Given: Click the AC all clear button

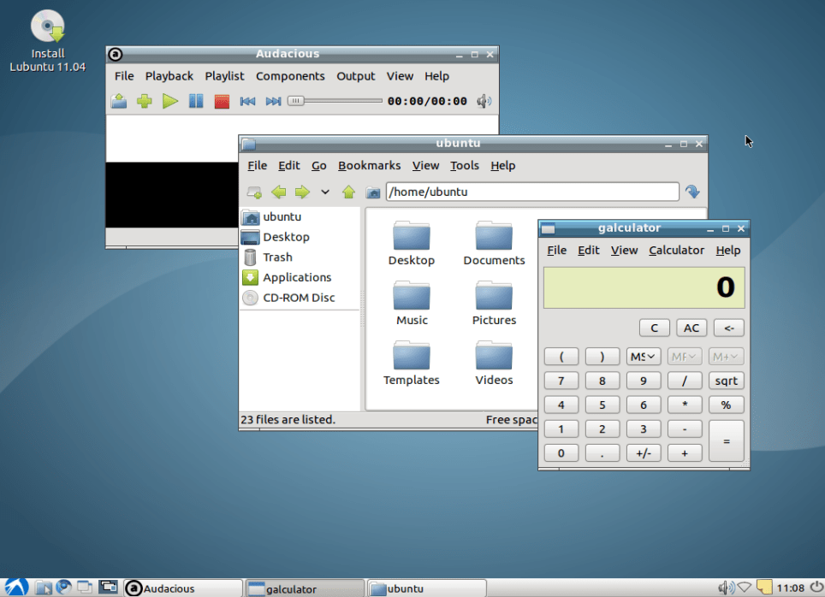Looking at the screenshot, I should coord(691,328).
